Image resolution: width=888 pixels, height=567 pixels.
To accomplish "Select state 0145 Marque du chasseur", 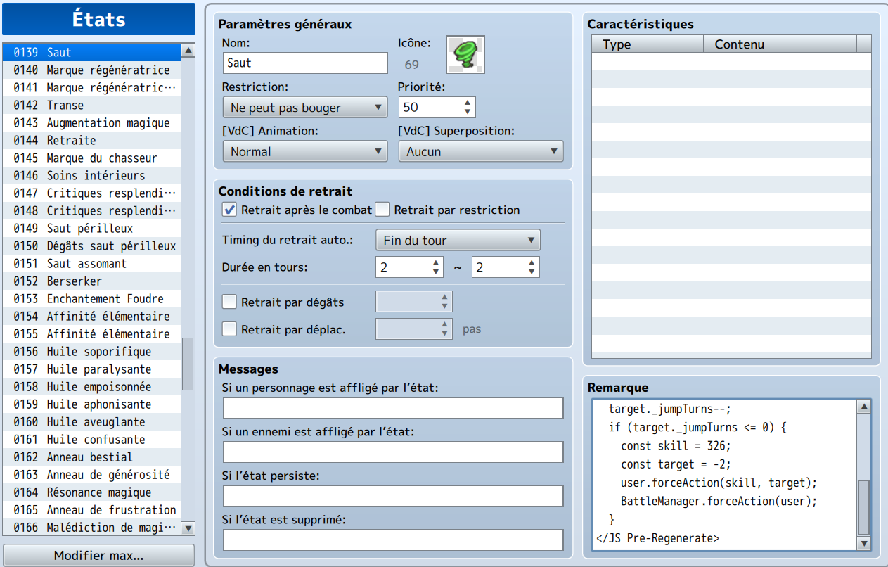I will tap(91, 158).
